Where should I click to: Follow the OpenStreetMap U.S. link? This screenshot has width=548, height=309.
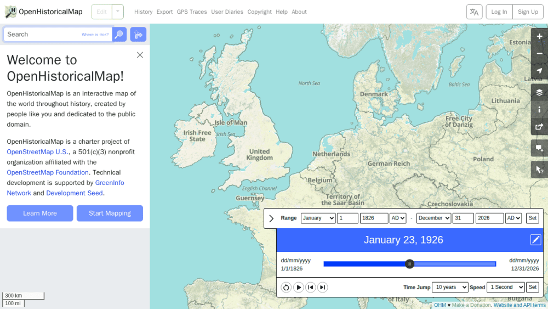(x=38, y=152)
